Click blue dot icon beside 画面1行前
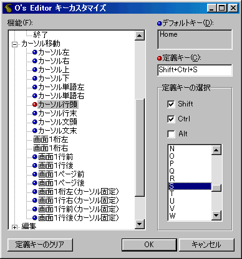242x259 pixels. (x=35, y=157)
